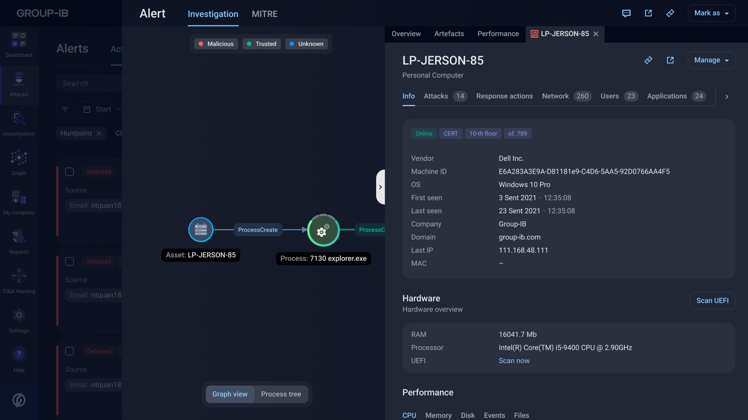The image size is (748, 420).
Task: Open LP-JERSON-85 in new window icon
Action: (670, 60)
